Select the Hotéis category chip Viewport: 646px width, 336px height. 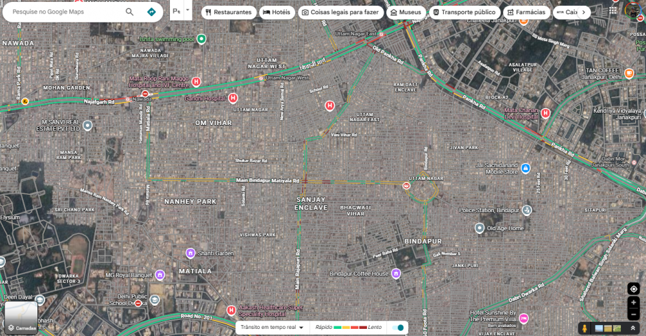pyautogui.click(x=277, y=12)
